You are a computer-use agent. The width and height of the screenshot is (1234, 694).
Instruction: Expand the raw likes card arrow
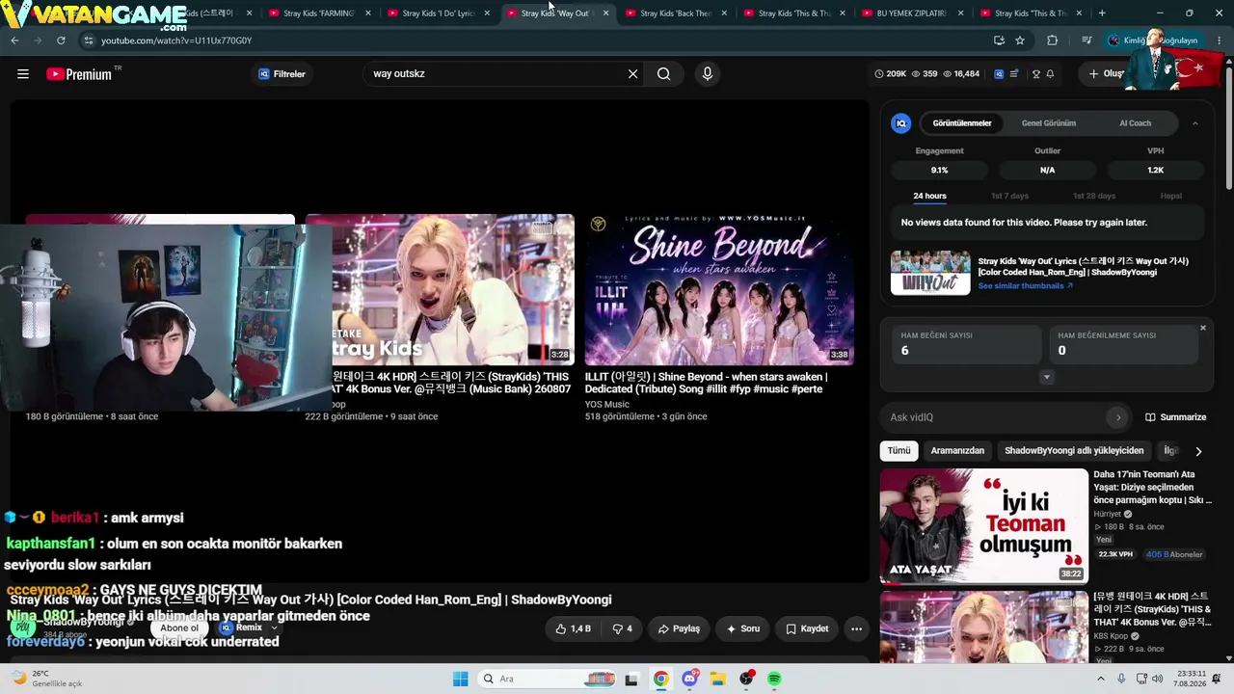(x=1046, y=377)
